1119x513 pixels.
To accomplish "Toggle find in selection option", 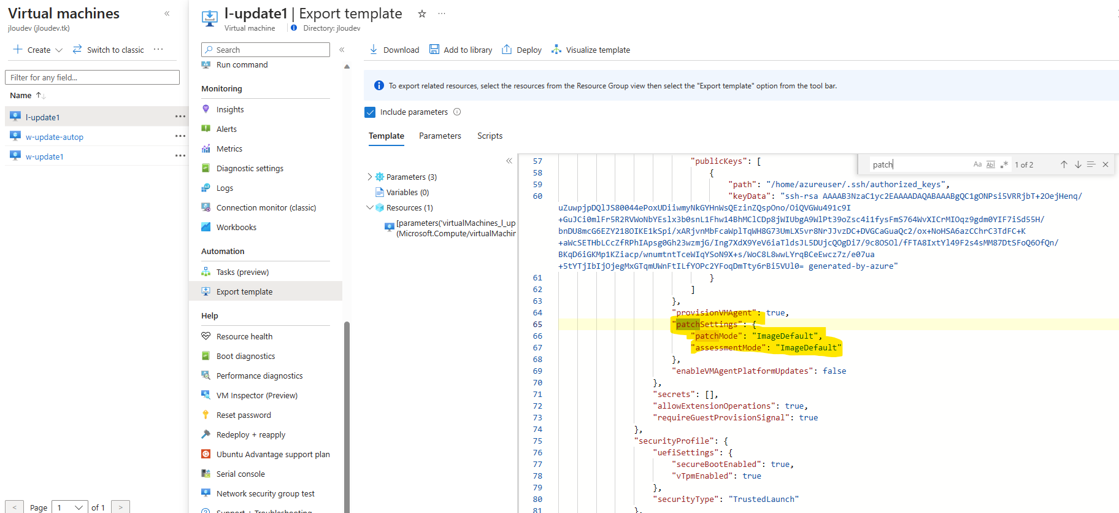I will [1091, 164].
